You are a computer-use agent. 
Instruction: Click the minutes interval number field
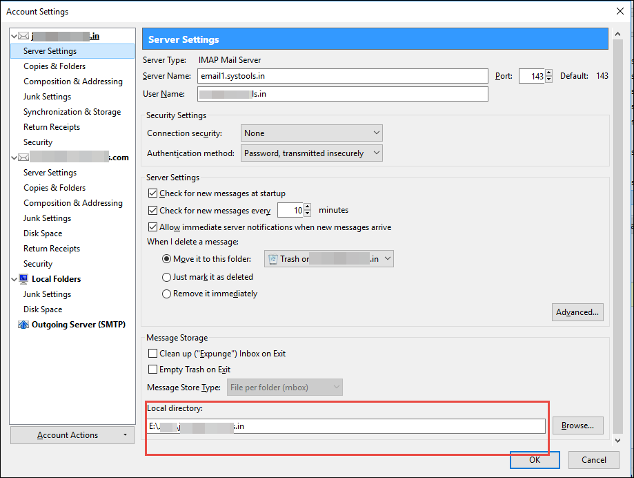click(x=290, y=210)
